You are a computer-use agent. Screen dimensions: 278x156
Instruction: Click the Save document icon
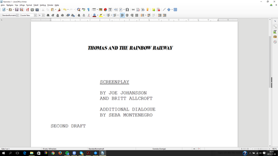[17, 10]
